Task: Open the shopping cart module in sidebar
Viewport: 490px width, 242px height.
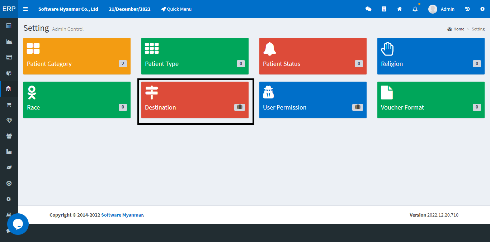Action: (9, 105)
